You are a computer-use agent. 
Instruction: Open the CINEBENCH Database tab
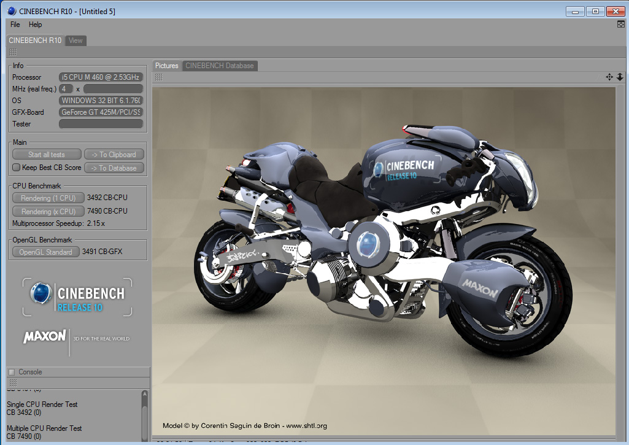point(220,66)
